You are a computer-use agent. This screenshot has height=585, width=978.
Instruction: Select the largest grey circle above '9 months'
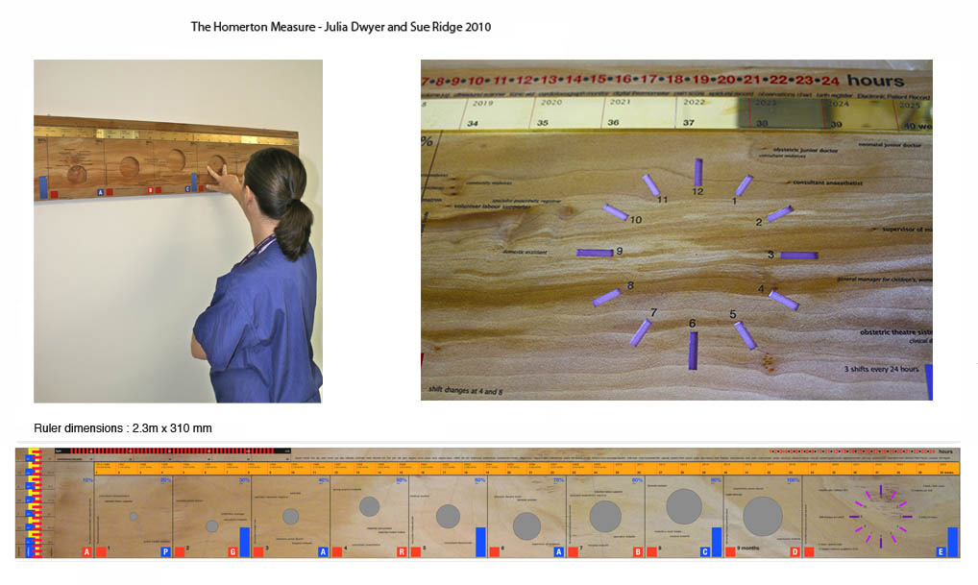[x=762, y=516]
